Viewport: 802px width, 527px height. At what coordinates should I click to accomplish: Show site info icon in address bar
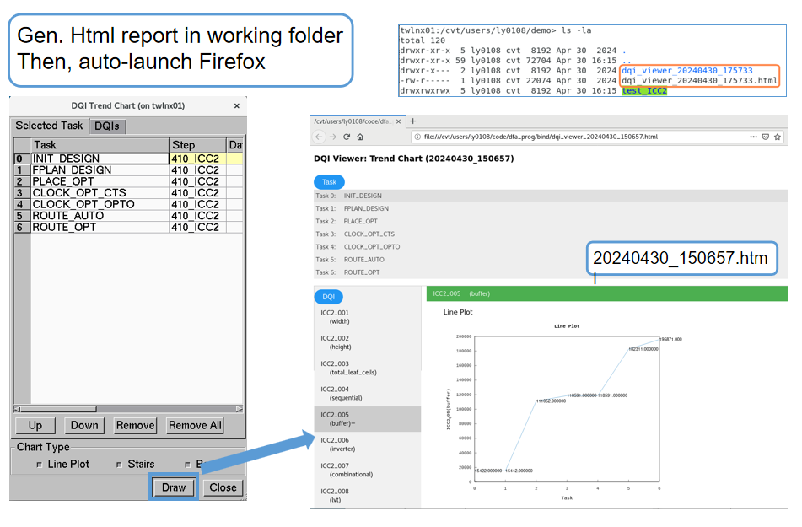(x=417, y=137)
